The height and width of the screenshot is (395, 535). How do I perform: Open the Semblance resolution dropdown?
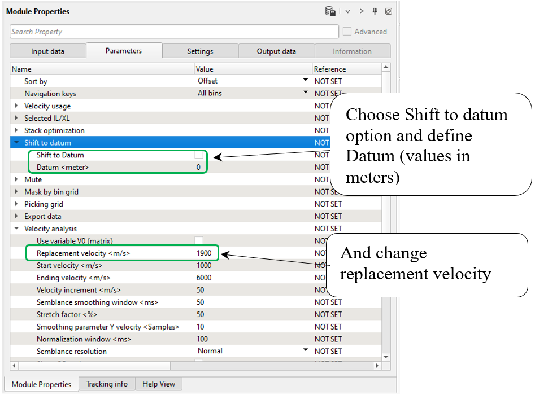[x=306, y=350]
